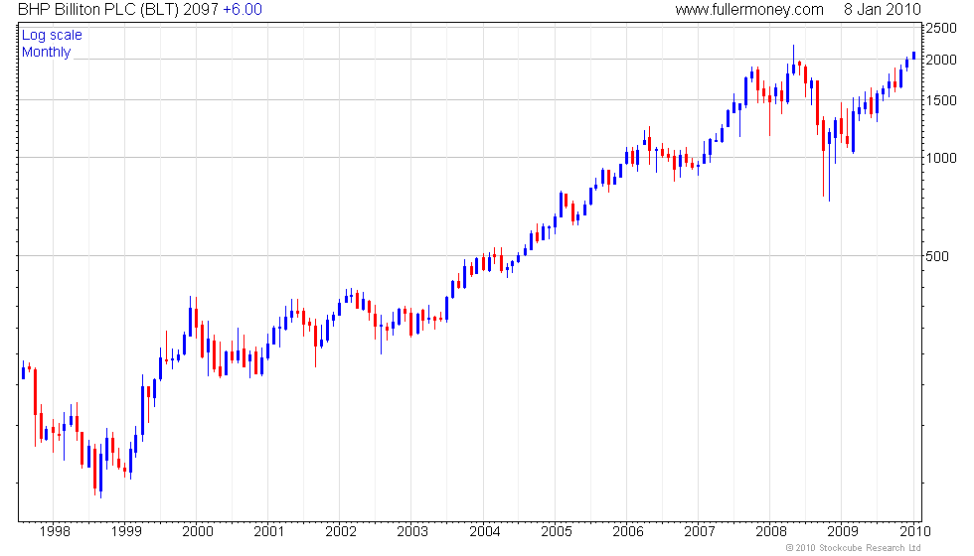Click the 8 Jan 2010 date
The height and width of the screenshot is (556, 974).
(883, 9)
